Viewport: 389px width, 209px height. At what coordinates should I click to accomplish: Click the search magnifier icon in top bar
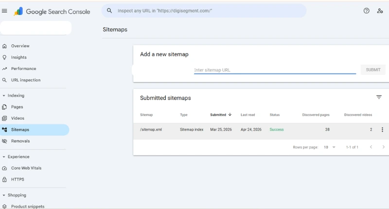[x=109, y=11]
